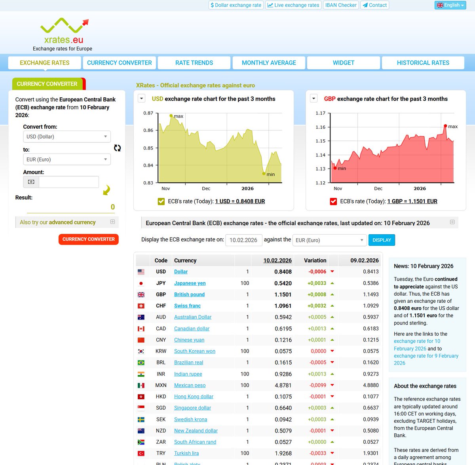Click the ECB date field 10.02.2026
Viewport: 475px width, 465px height.
coord(244,240)
